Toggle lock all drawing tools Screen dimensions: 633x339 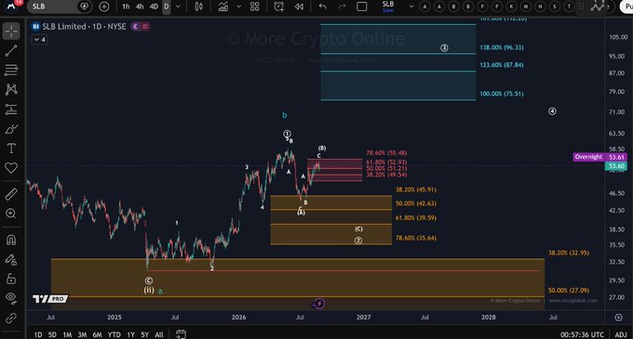[11, 279]
